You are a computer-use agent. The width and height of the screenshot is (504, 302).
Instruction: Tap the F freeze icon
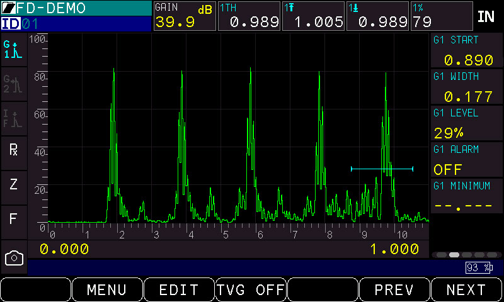13,222
